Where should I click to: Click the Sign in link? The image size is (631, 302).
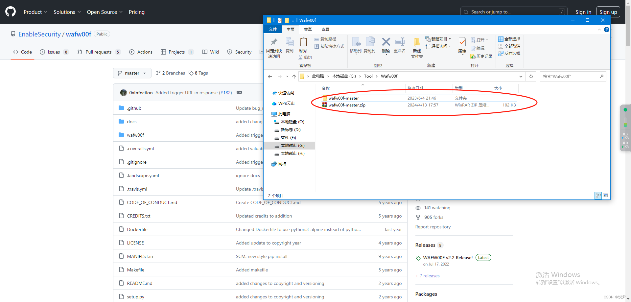click(x=583, y=12)
